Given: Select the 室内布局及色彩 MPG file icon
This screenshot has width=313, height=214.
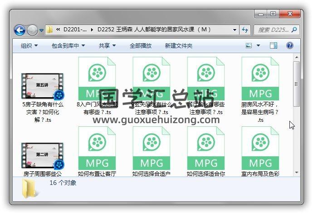Looking at the screenshot, I should tap(260, 148).
